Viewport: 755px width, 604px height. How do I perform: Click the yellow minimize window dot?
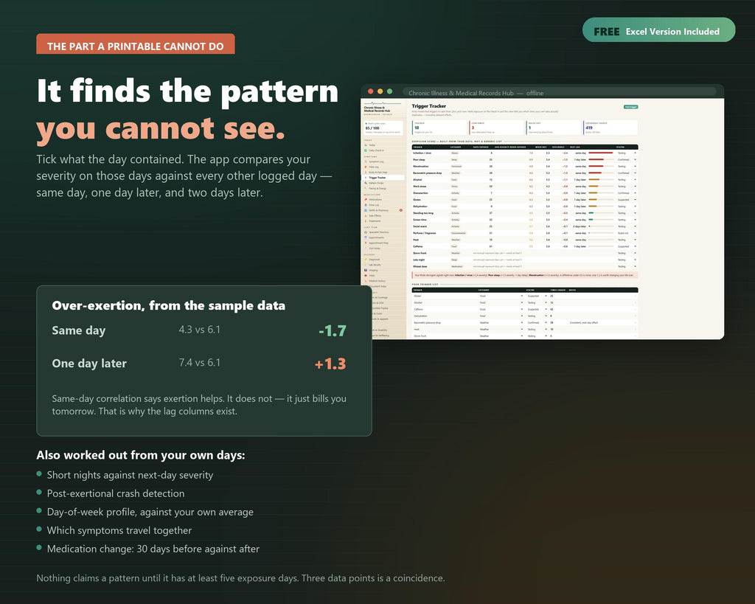pos(380,91)
